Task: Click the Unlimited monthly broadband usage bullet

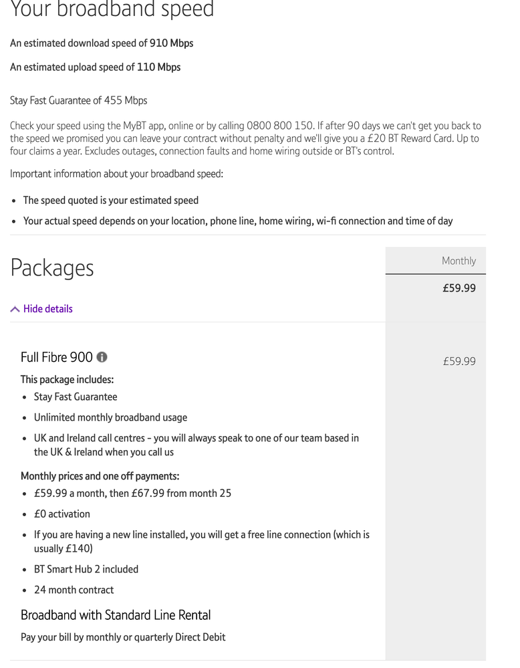Action: (x=110, y=418)
